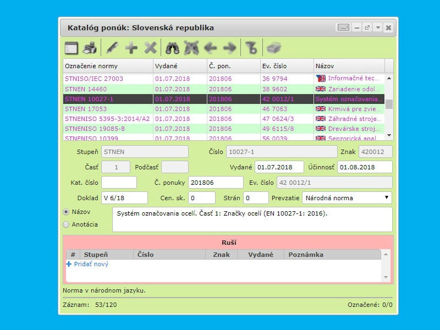Click Názov cell Záhradné stroje

tap(349, 119)
